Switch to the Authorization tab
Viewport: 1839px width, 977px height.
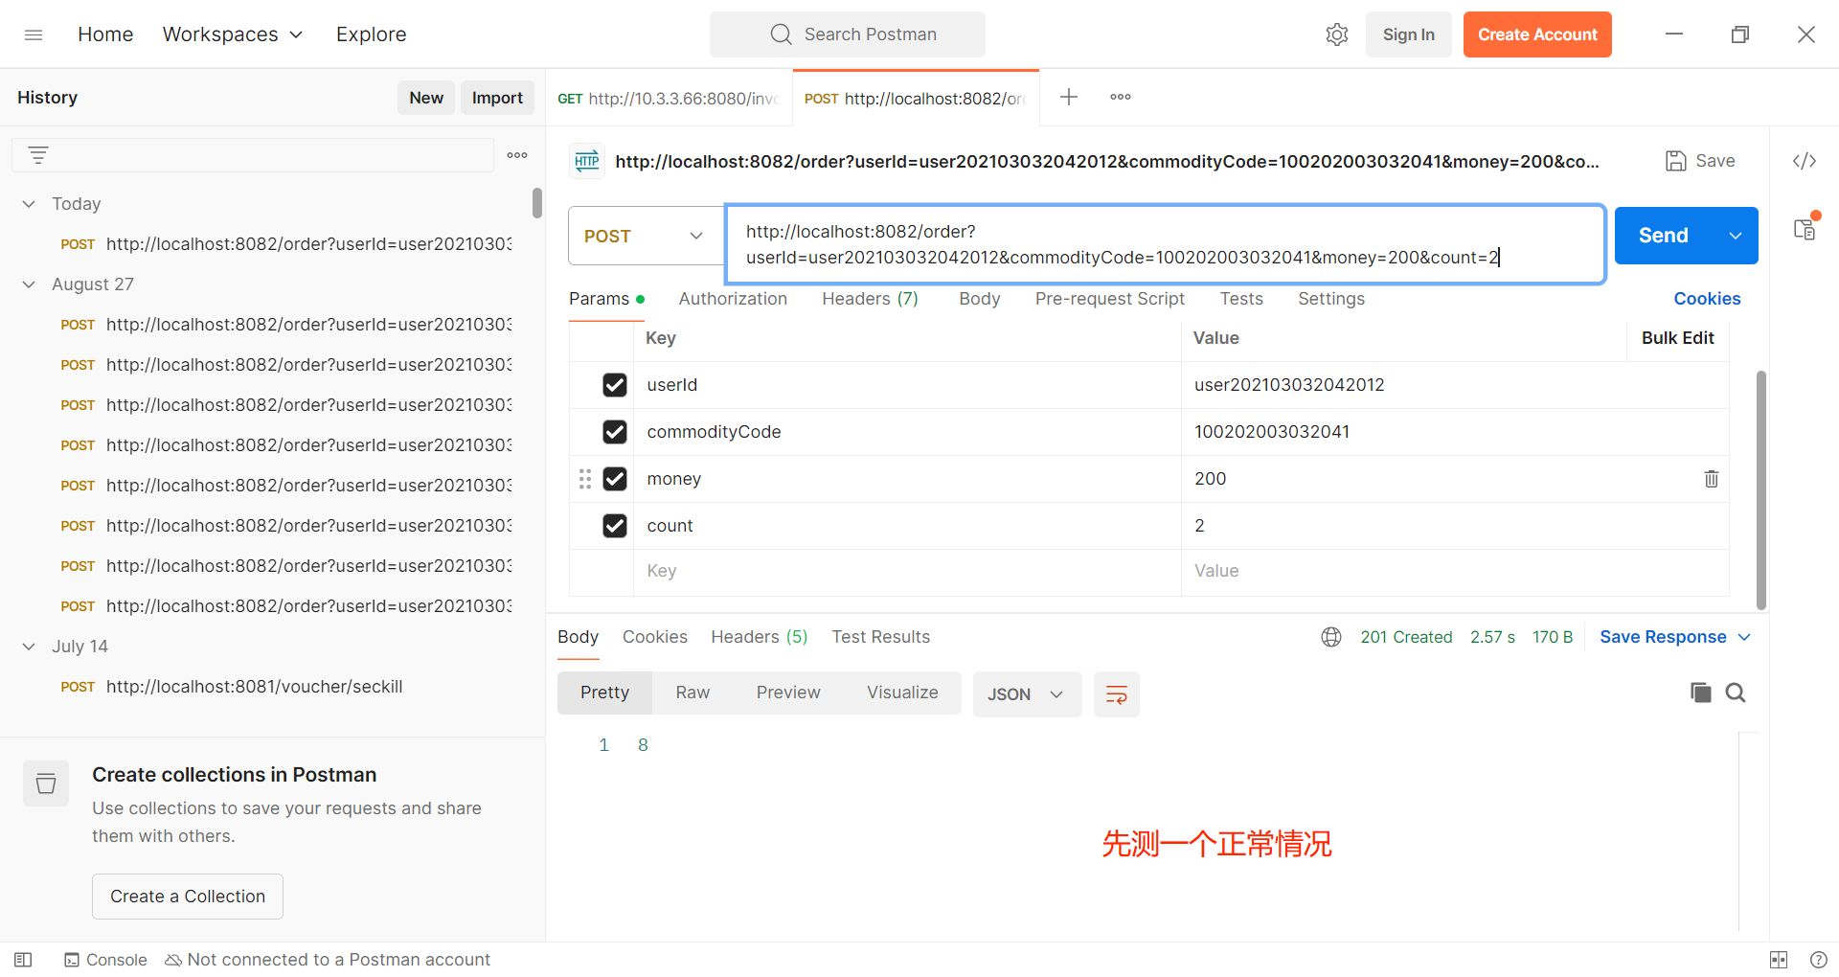coord(733,299)
